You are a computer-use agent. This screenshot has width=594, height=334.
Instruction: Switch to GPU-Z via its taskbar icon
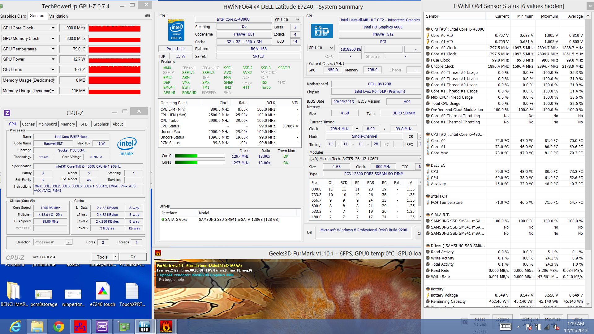(123, 327)
